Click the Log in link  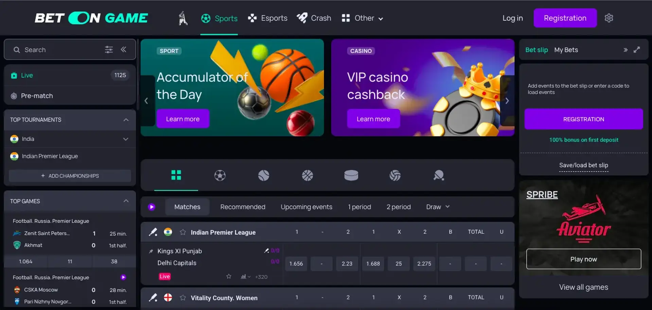point(513,18)
